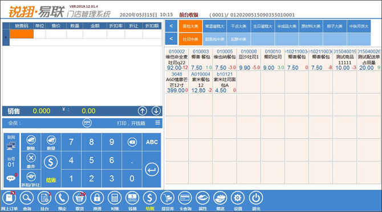Open the 提货券 hand-truck voucher icon

tap(168, 201)
